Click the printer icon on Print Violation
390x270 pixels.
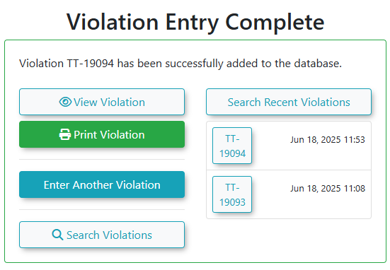pos(65,134)
